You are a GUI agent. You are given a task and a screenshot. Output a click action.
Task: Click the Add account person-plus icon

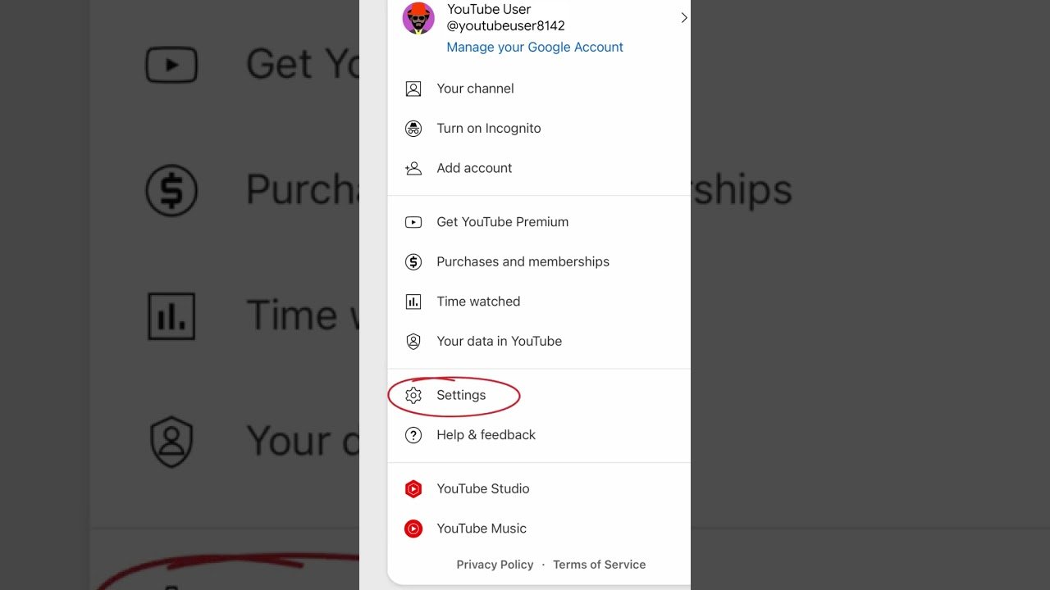(413, 168)
